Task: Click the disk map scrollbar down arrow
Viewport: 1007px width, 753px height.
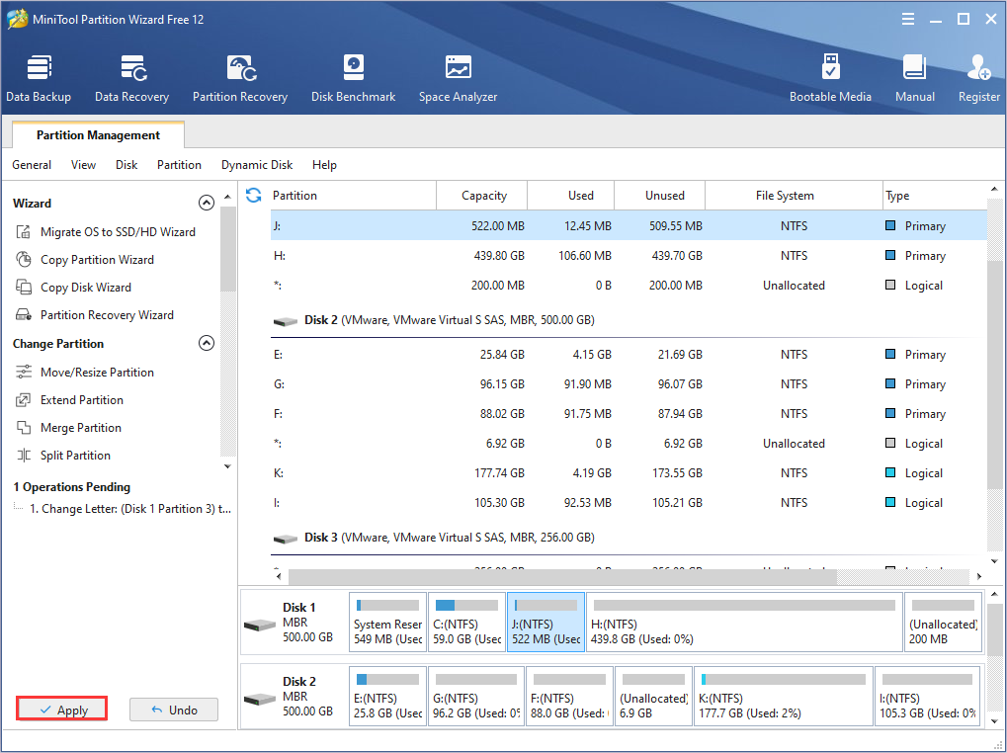Action: coord(995,722)
